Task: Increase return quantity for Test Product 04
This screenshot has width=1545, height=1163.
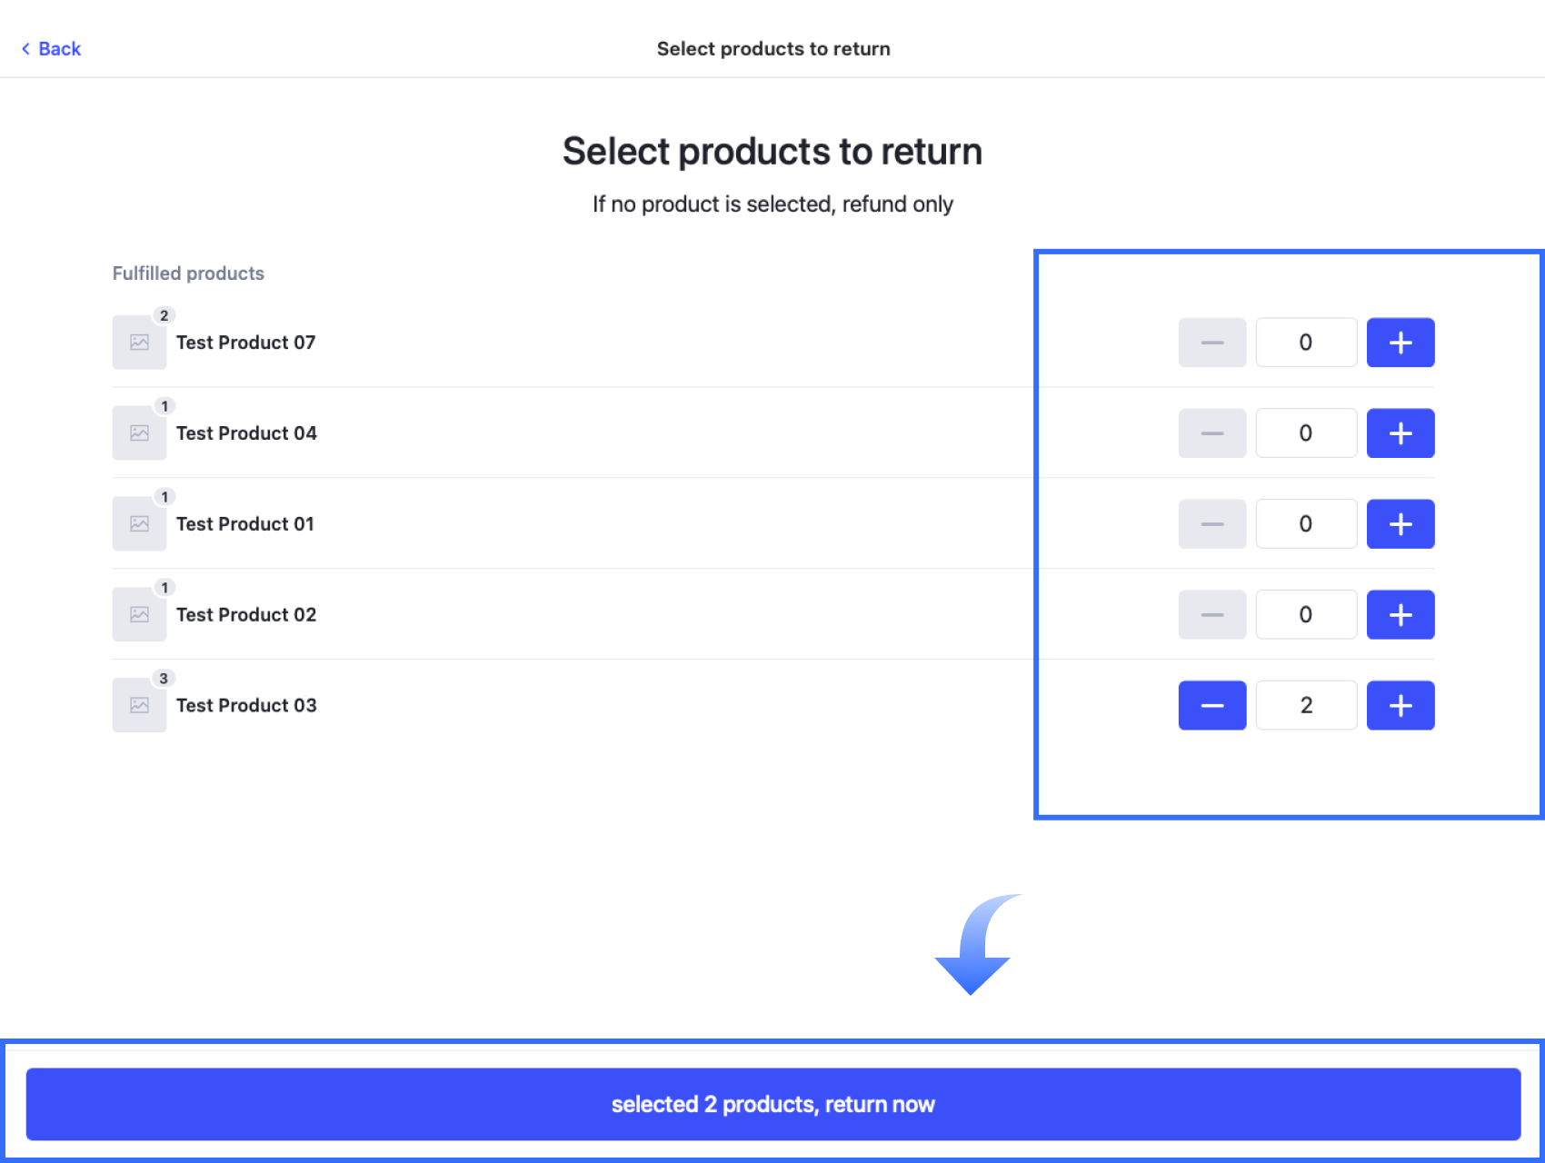Action: tap(1400, 433)
